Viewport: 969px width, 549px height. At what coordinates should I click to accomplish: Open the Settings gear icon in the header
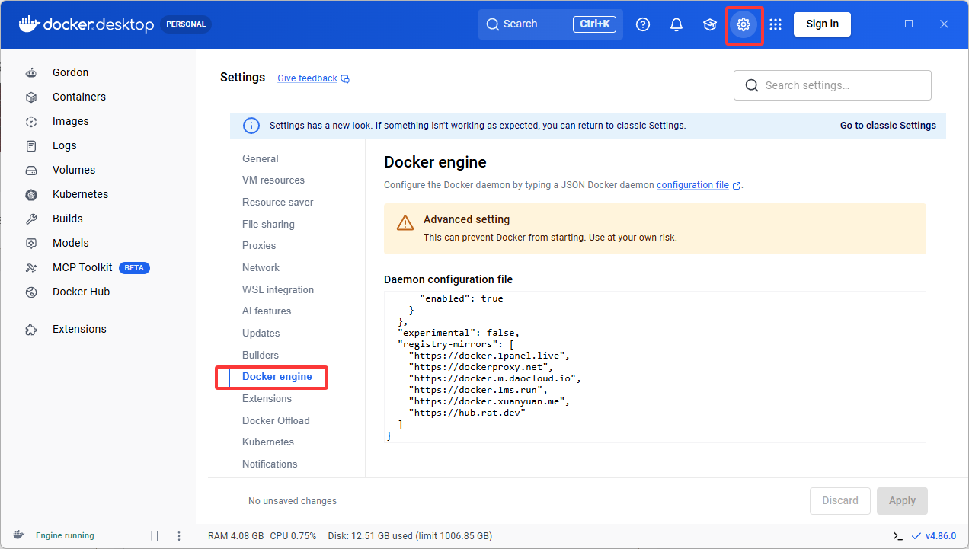(x=744, y=24)
